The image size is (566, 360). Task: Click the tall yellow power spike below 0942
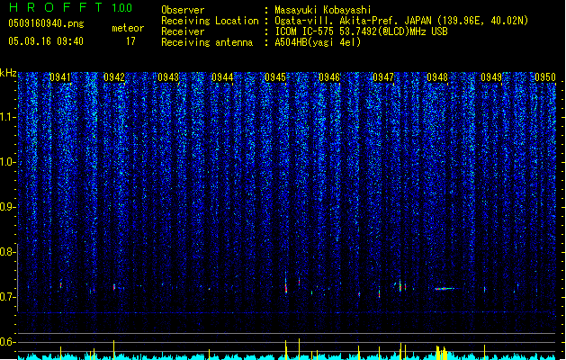(114, 350)
